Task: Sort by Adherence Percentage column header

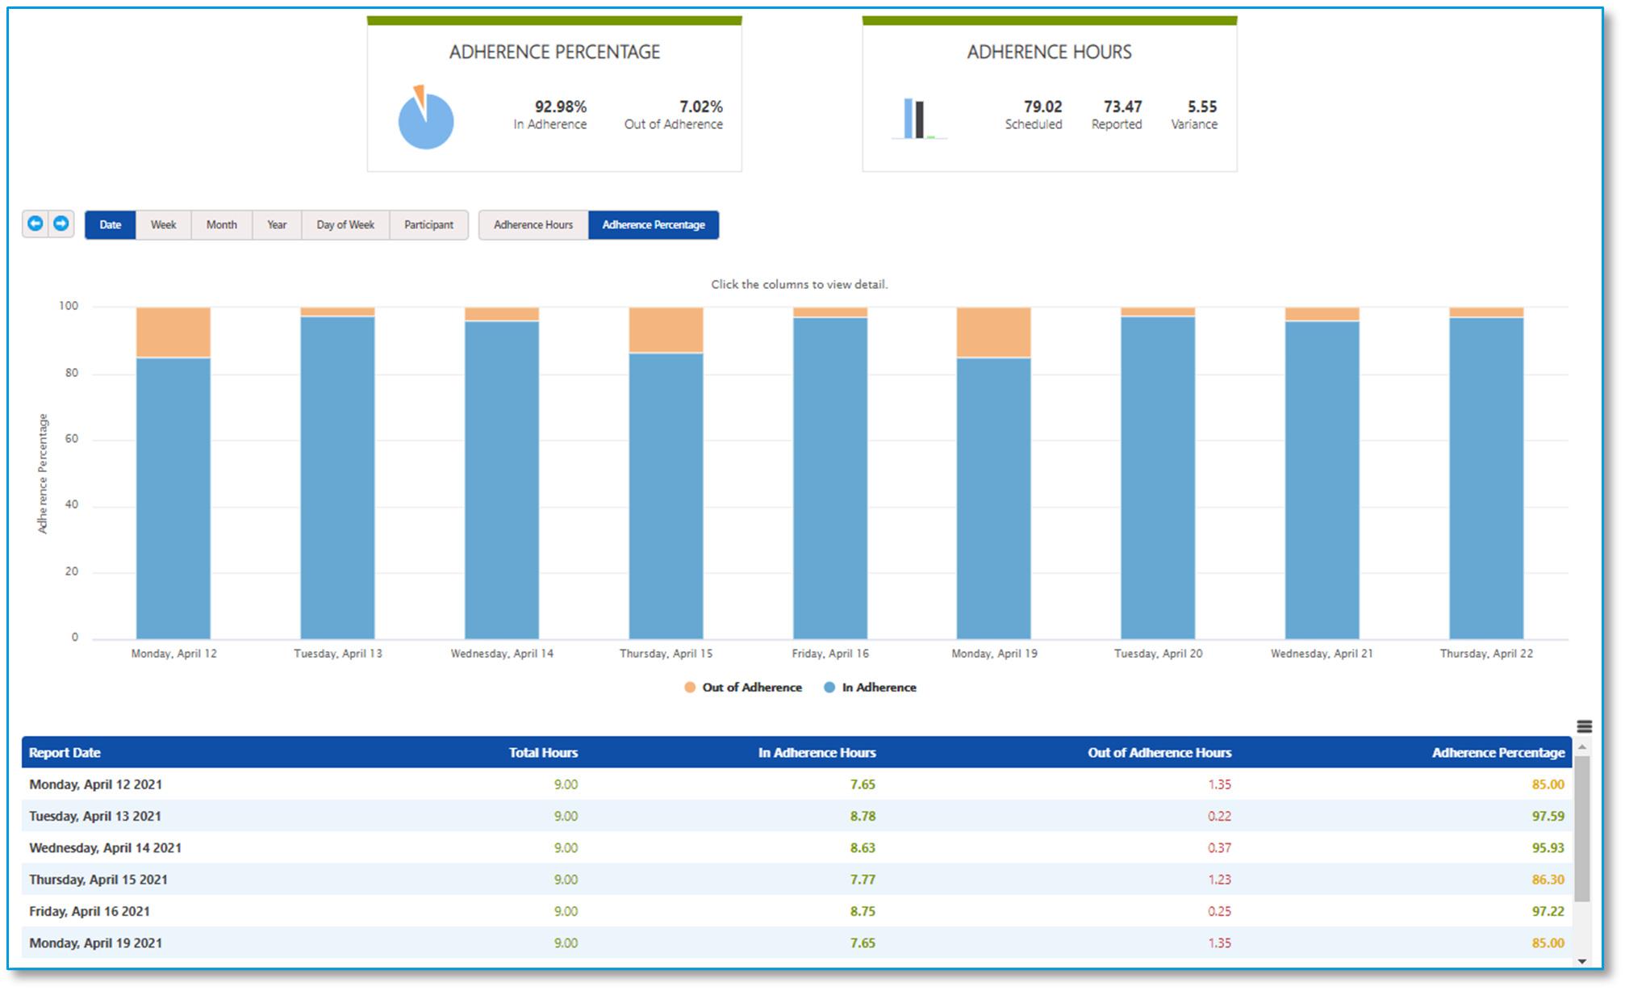Action: coord(1498,753)
